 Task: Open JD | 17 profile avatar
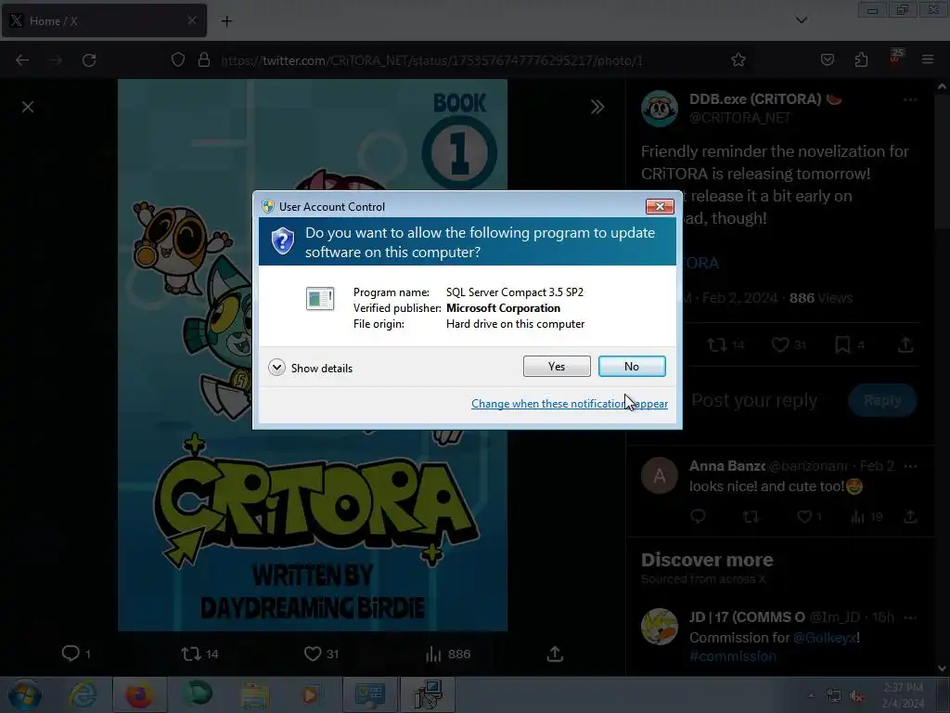[660, 627]
